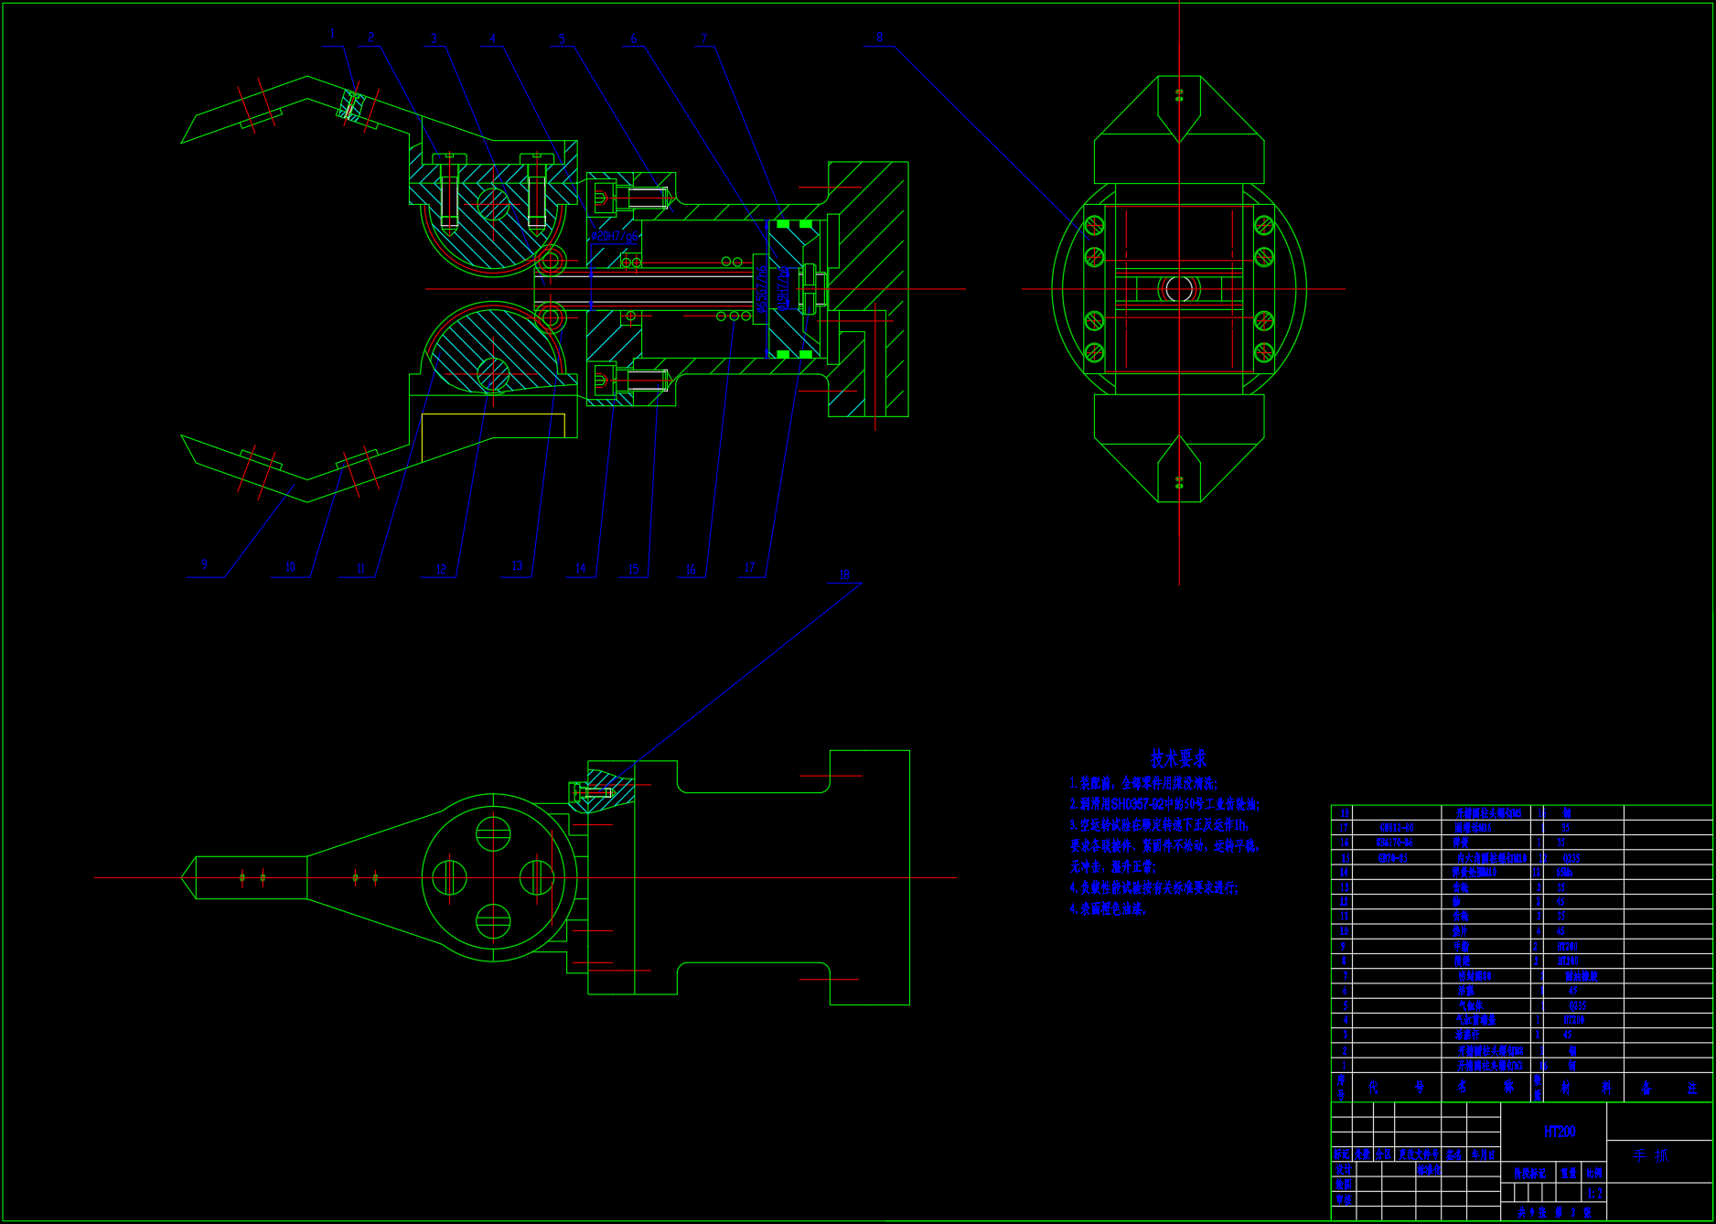This screenshot has width=1716, height=1224.
Task: Click the Φ20H7/p6 fit dimension text
Action: (x=615, y=237)
